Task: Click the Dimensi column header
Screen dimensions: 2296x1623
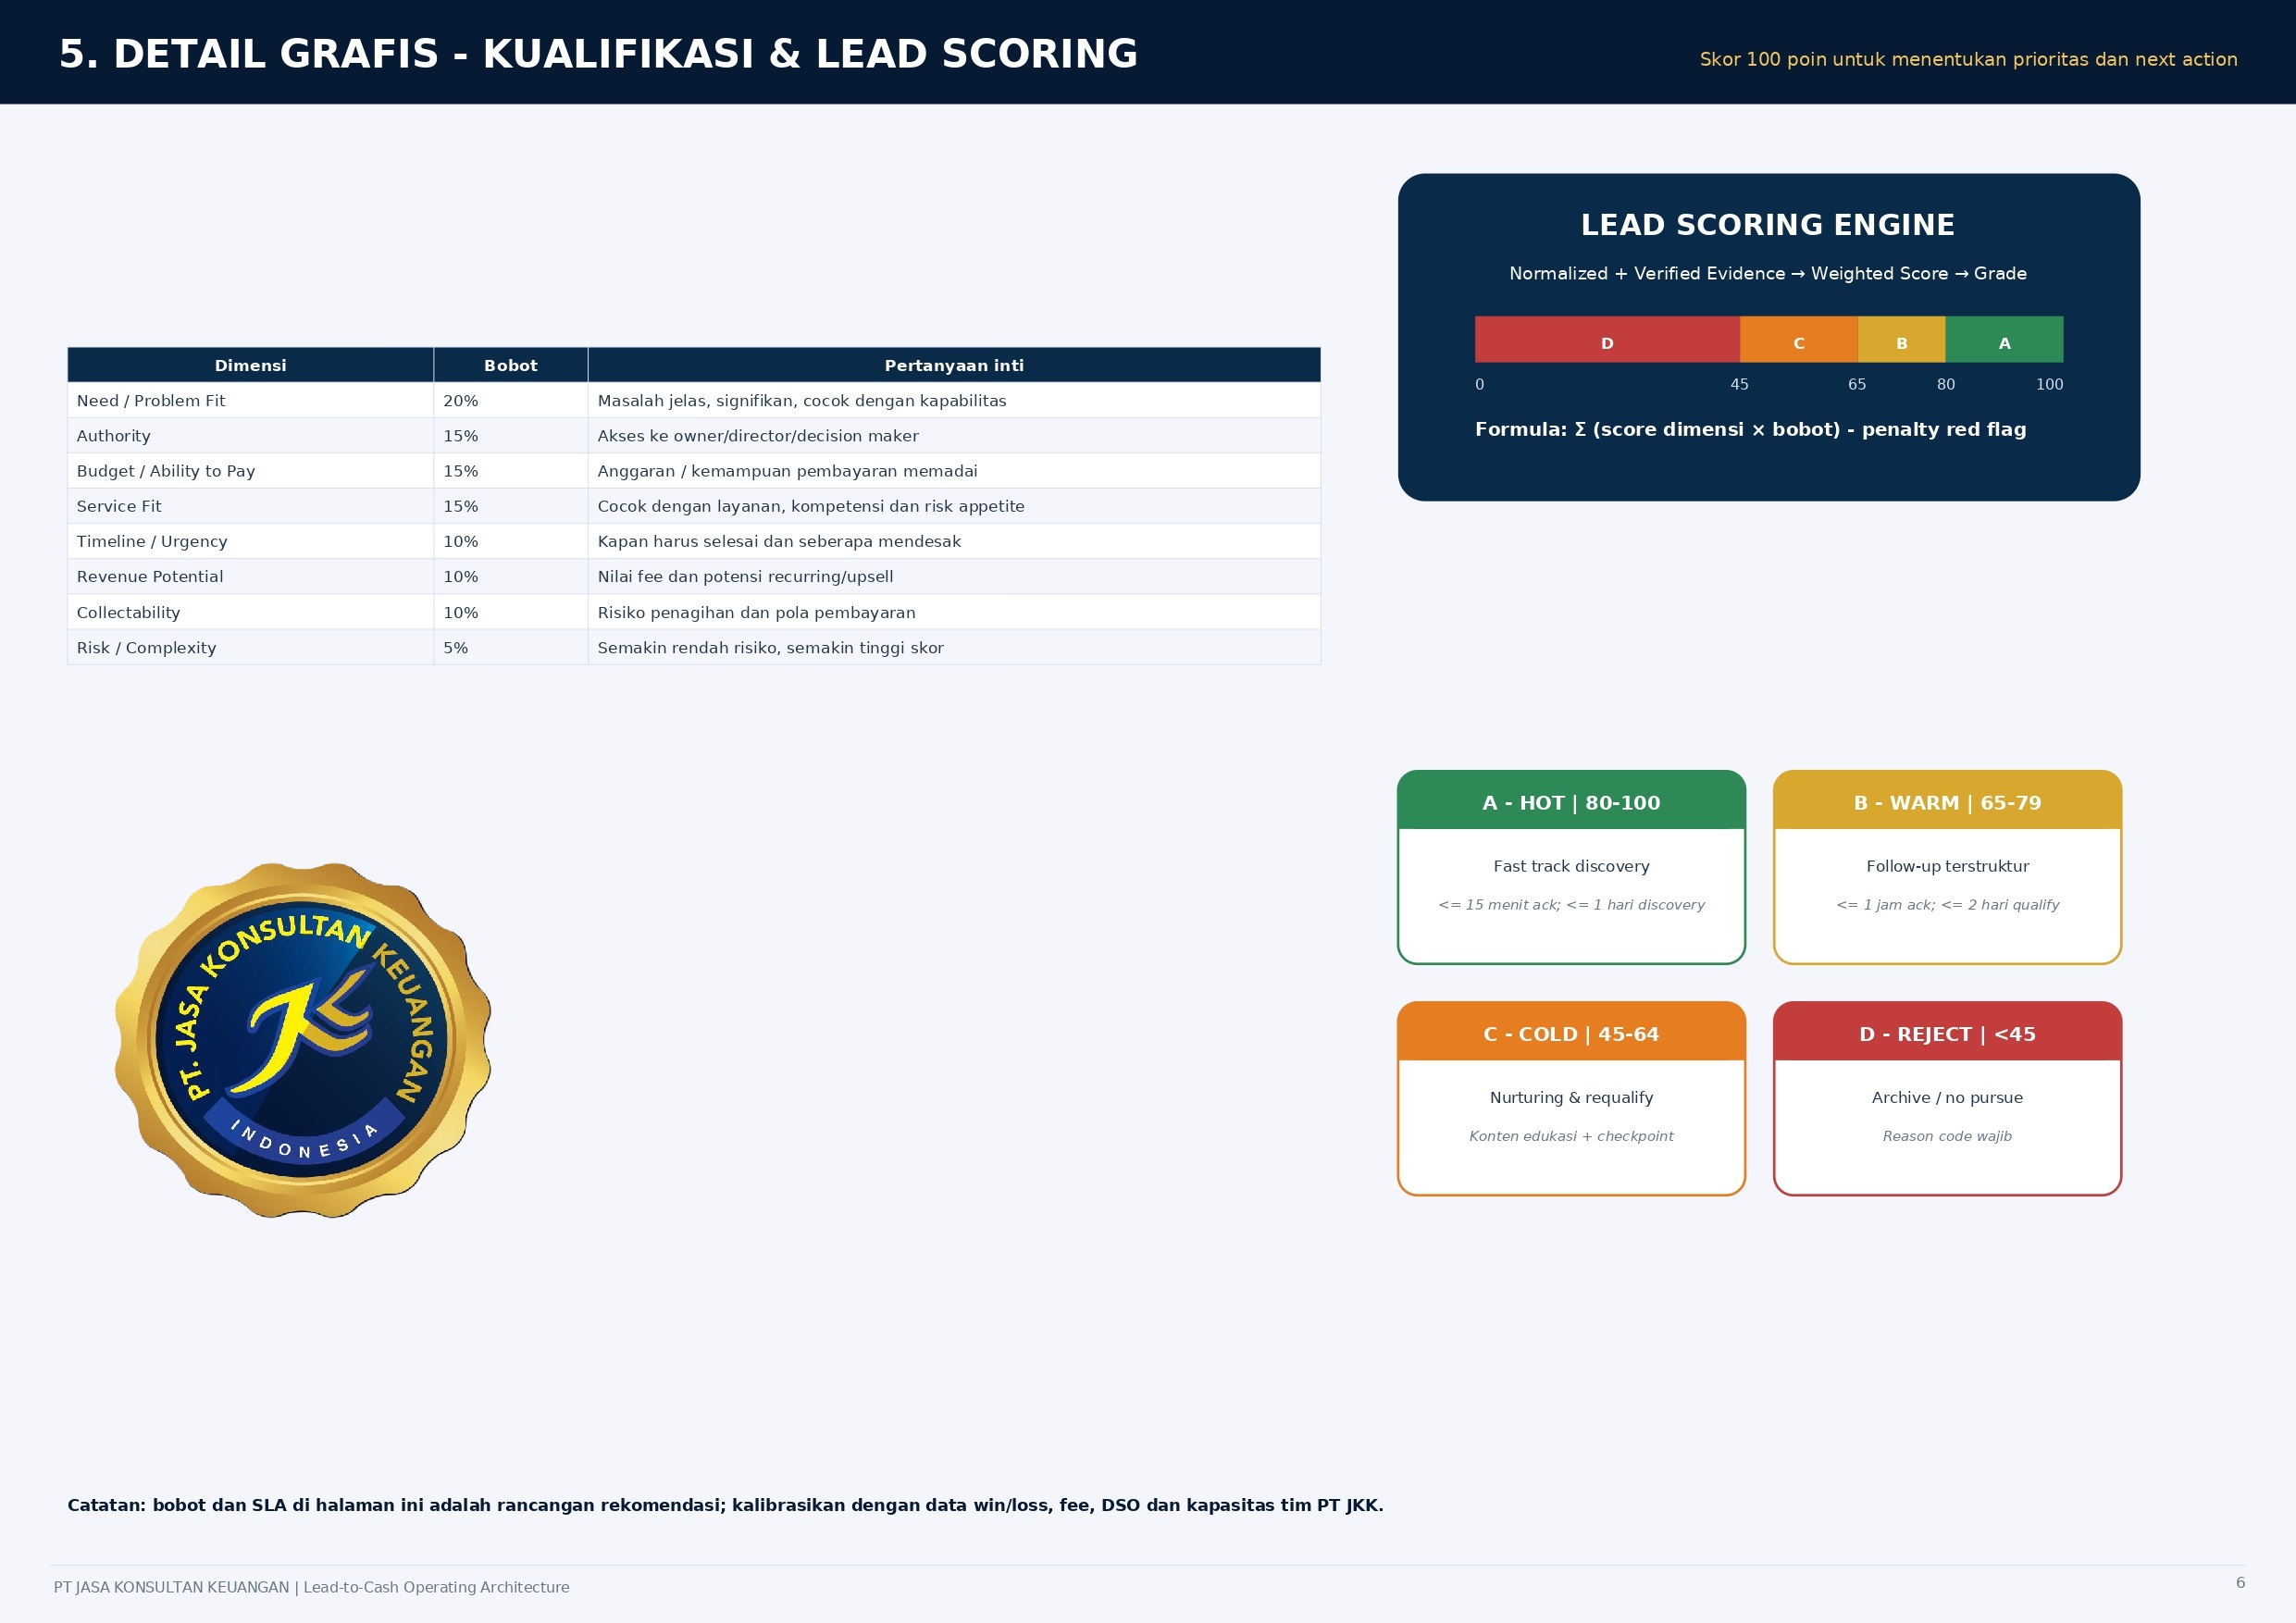Action: coord(250,365)
